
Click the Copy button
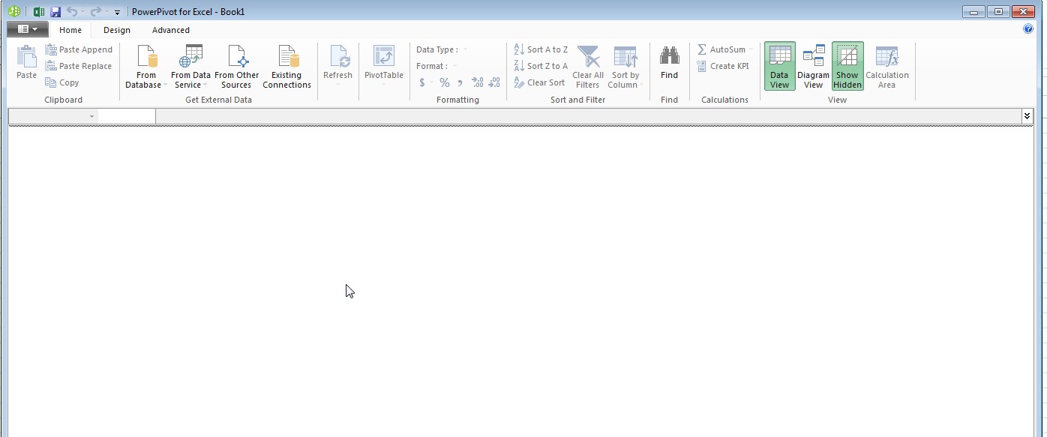coord(62,82)
